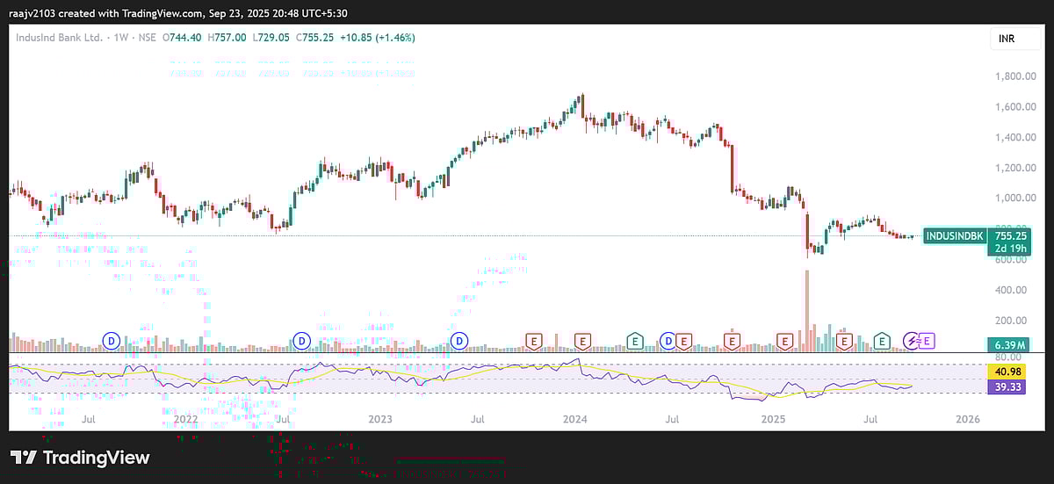Click the 2025 label on time axis
The width and height of the screenshot is (1054, 484).
[773, 419]
